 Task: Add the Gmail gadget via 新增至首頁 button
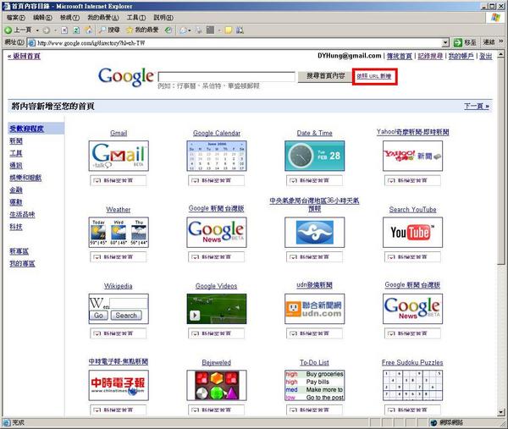pos(119,180)
